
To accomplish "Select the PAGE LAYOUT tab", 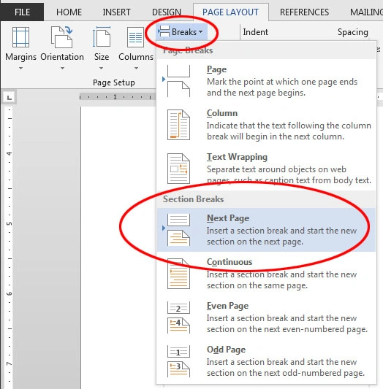I will pos(230,12).
